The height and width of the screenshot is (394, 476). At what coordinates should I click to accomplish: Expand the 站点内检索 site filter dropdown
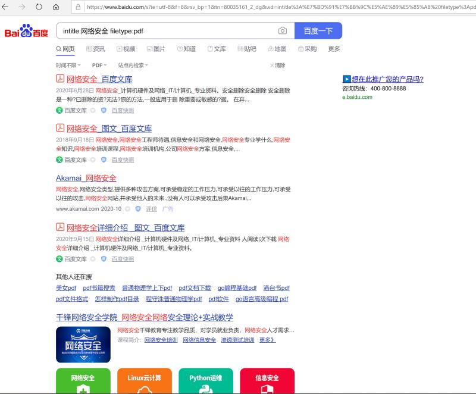click(133, 65)
